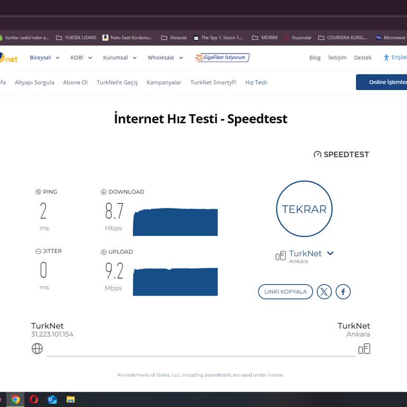Screen dimensions: 407x407
Task: Select the Hız Testi tab
Action: click(x=256, y=83)
